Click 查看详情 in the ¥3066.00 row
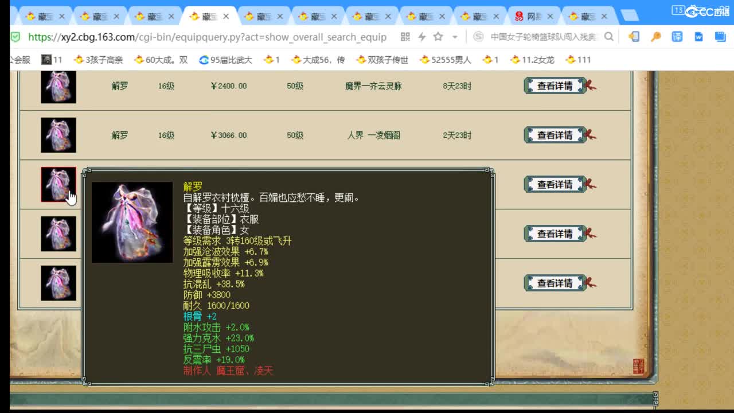The image size is (734, 413). point(555,135)
